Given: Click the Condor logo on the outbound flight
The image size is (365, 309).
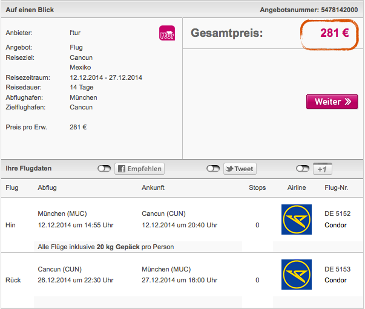Looking at the screenshot, I should pyautogui.click(x=297, y=220).
